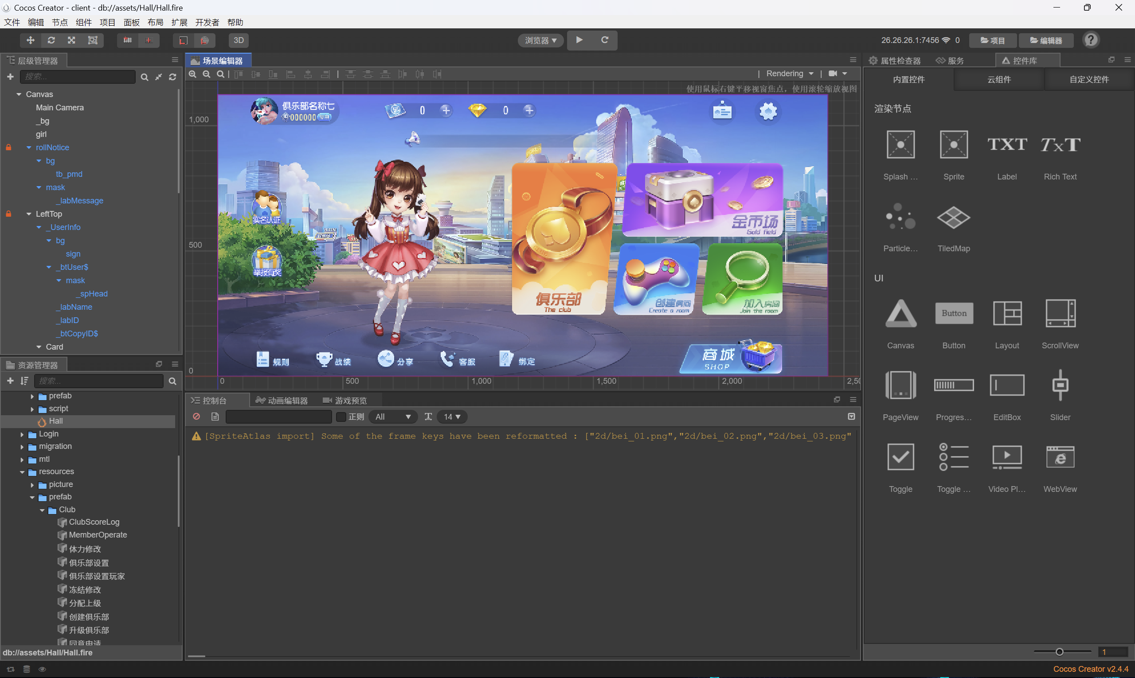Image resolution: width=1135 pixels, height=678 pixels.
Task: Select the scale transform tool
Action: coord(72,40)
